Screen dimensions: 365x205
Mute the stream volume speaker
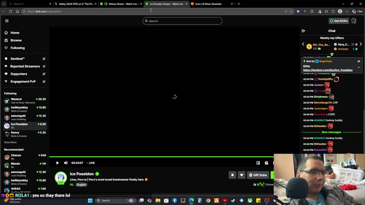[66, 163]
